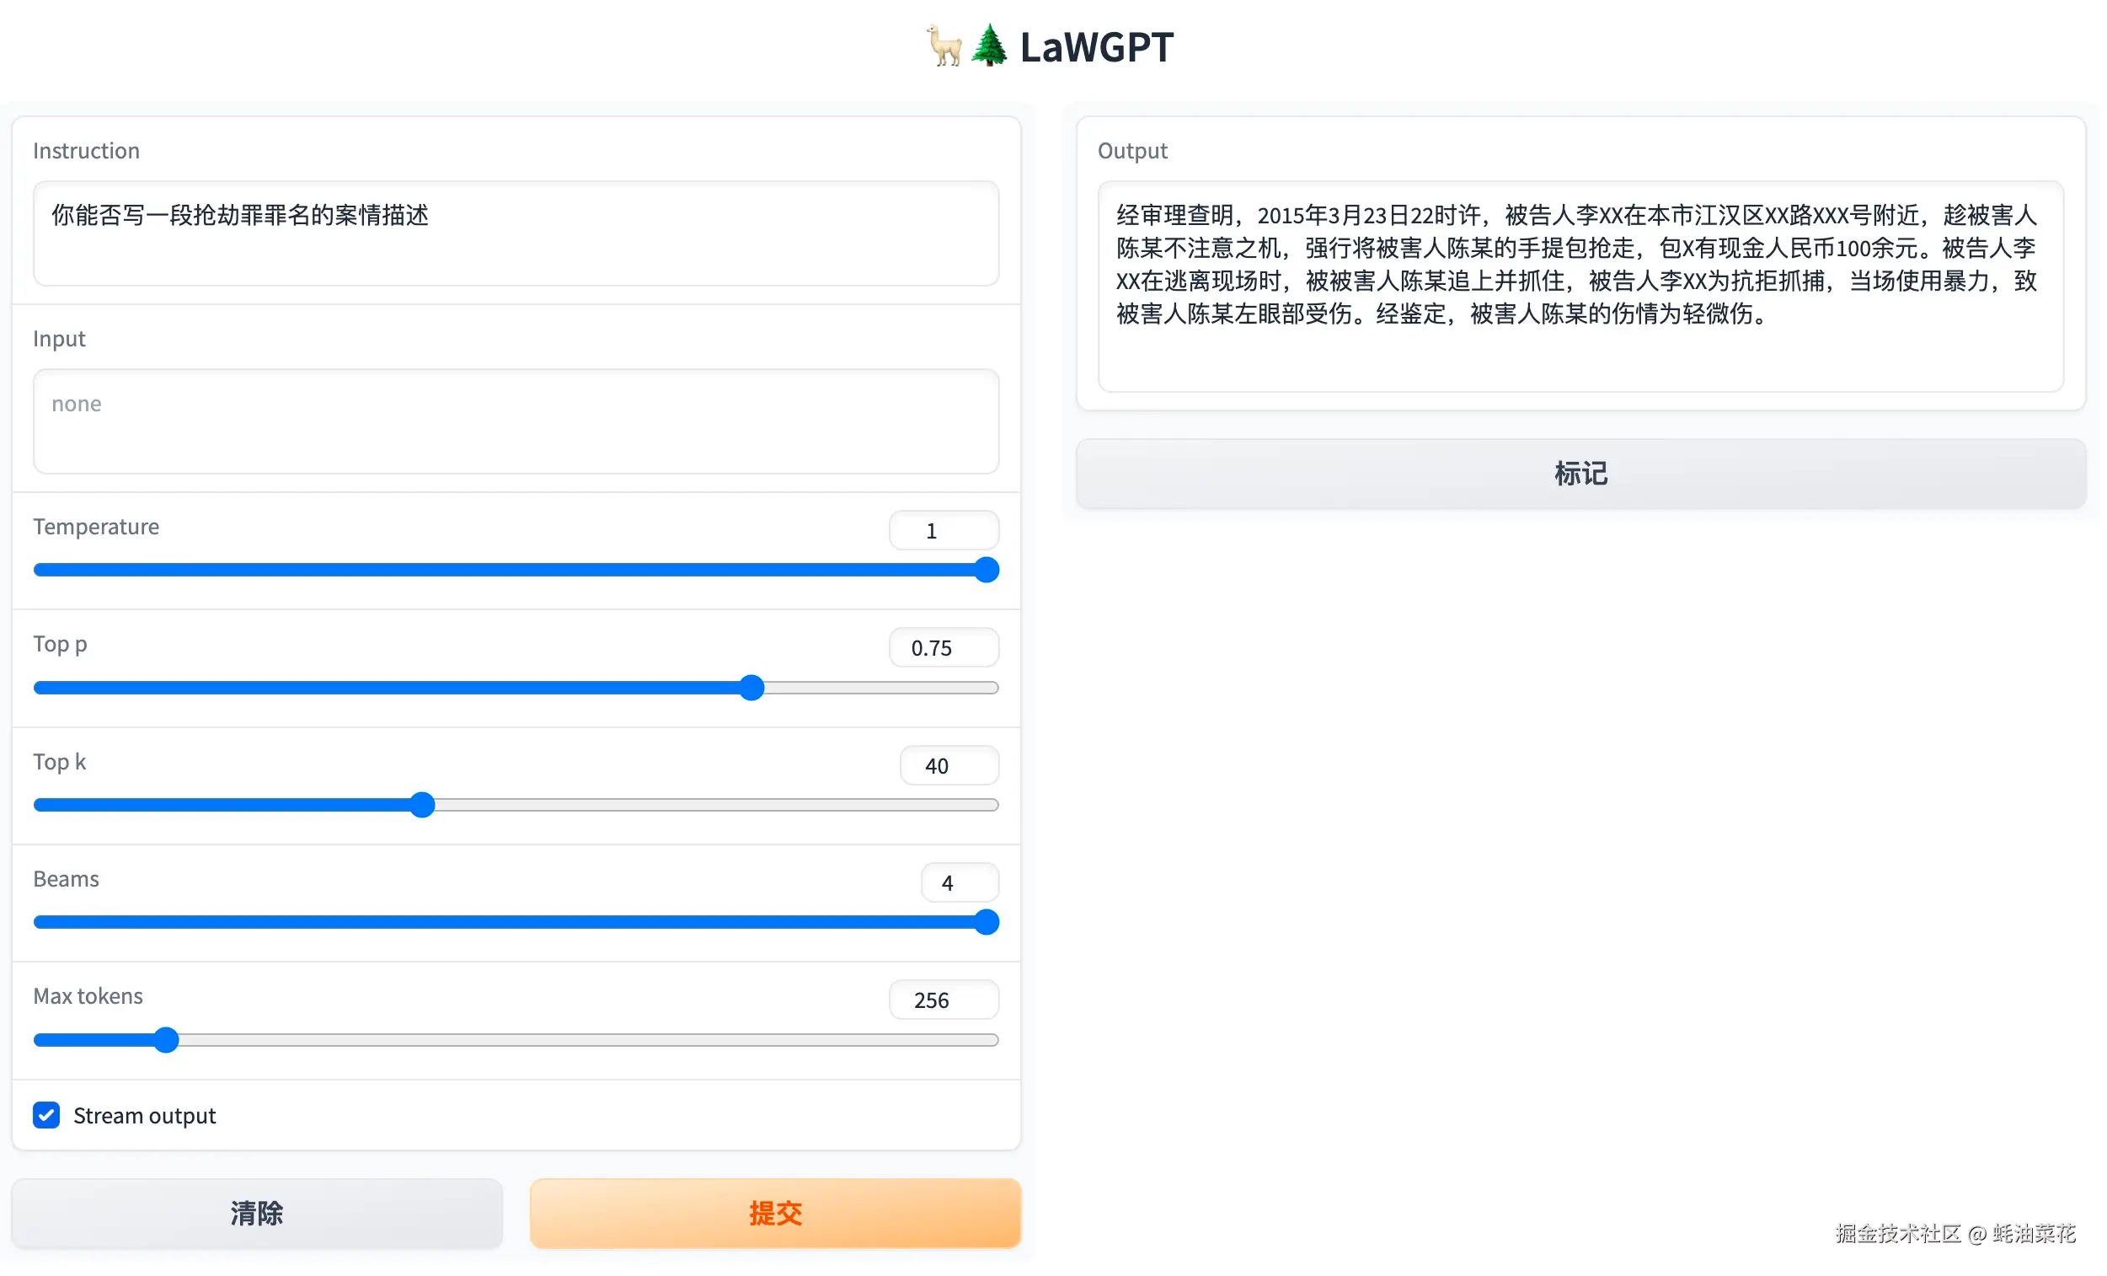This screenshot has height=1276, width=2107.
Task: Click the Temperature slider handle
Action: (x=987, y=570)
